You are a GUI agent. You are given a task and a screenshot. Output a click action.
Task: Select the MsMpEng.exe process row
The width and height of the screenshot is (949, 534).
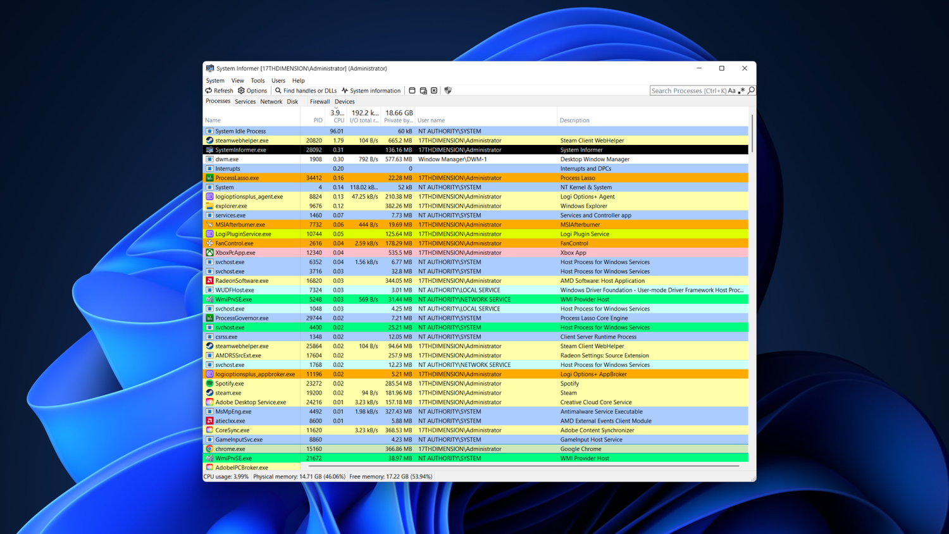(476, 411)
